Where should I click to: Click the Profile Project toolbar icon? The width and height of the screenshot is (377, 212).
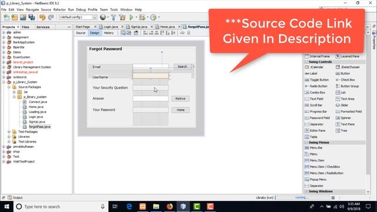(x=153, y=17)
